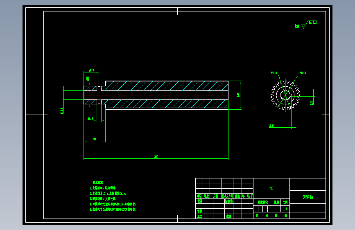Select the 1:1 scale value

click(285, 209)
